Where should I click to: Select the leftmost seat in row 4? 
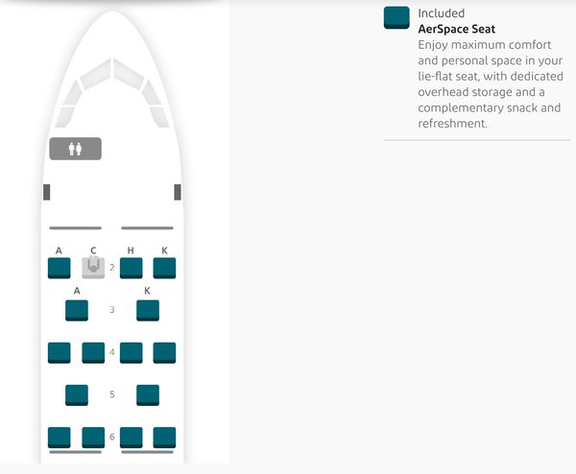click(x=60, y=353)
